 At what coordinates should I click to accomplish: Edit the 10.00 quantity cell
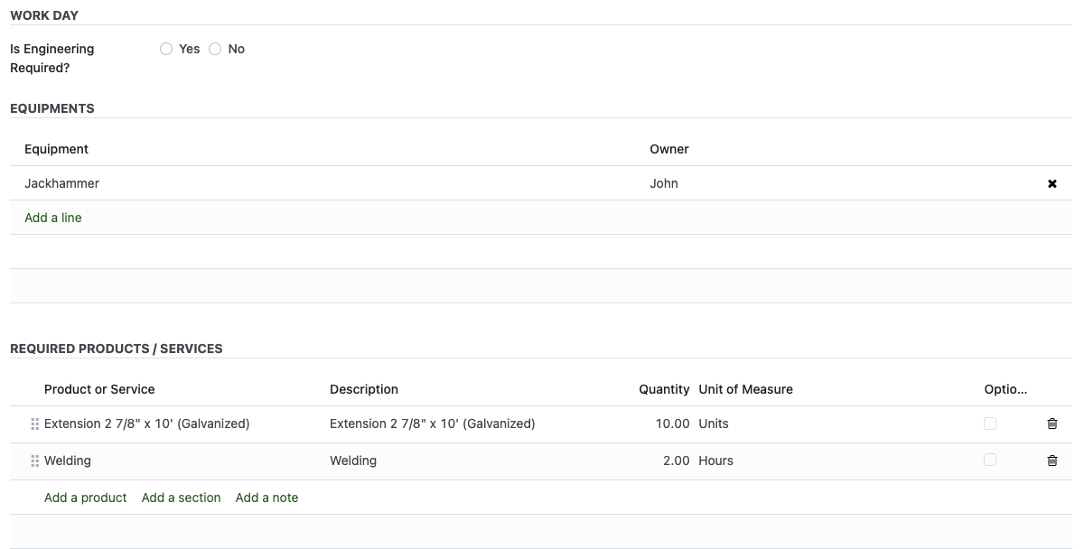click(x=672, y=423)
